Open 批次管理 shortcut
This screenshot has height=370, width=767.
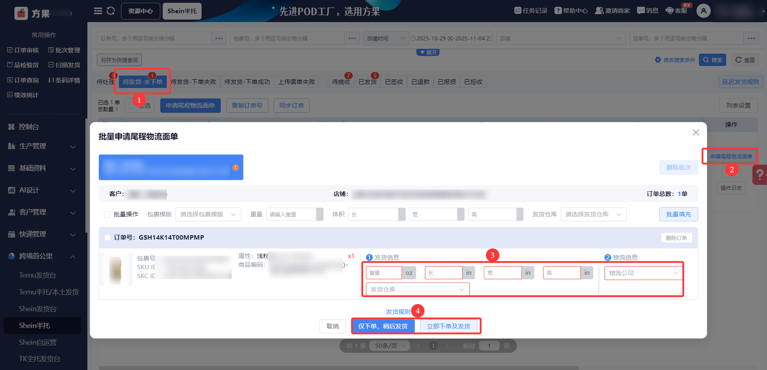click(64, 50)
